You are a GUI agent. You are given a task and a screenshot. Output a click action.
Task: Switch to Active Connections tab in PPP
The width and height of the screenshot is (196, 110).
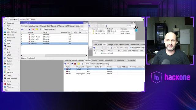click(x=105, y=61)
